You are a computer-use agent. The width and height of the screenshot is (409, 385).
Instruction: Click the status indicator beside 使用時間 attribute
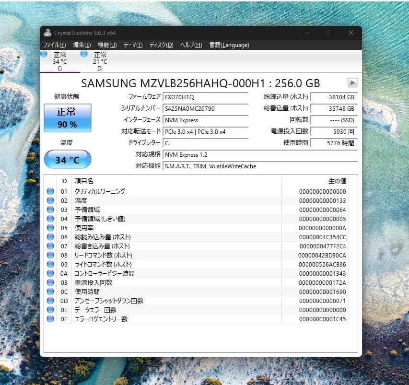[50, 292]
